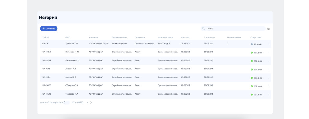This screenshot has height=119, width=309.
Task: Click green status check in Обидова row
Action: coord(252,86)
